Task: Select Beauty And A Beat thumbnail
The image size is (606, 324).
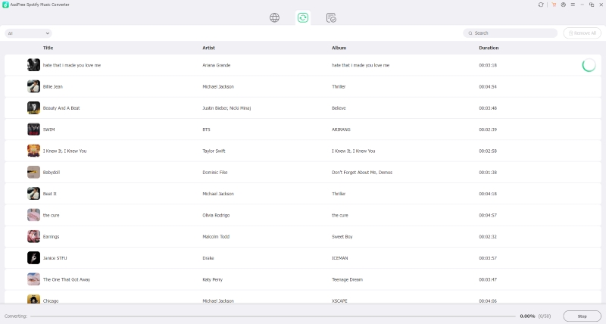Action: (x=33, y=107)
